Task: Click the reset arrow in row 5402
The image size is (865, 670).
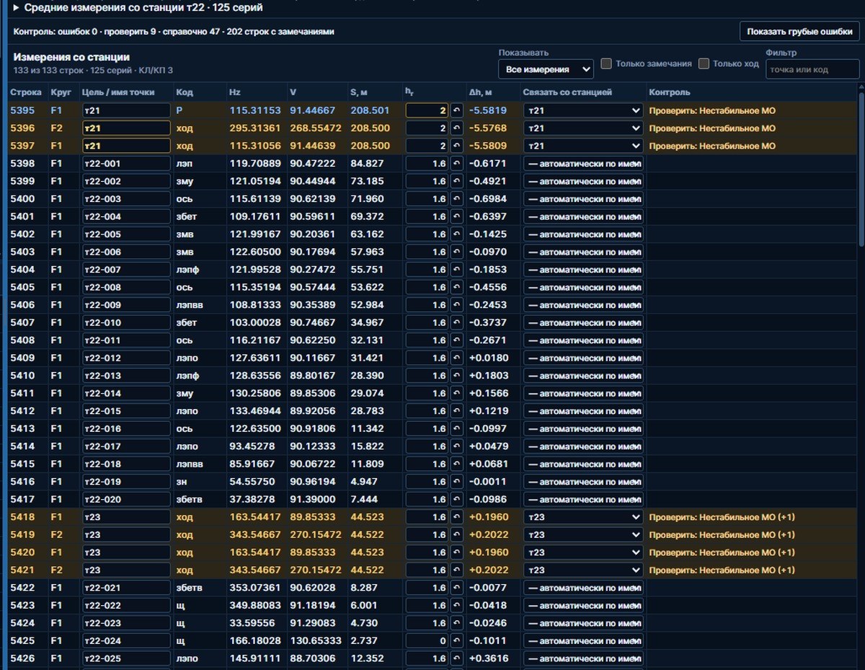Action: pos(456,234)
